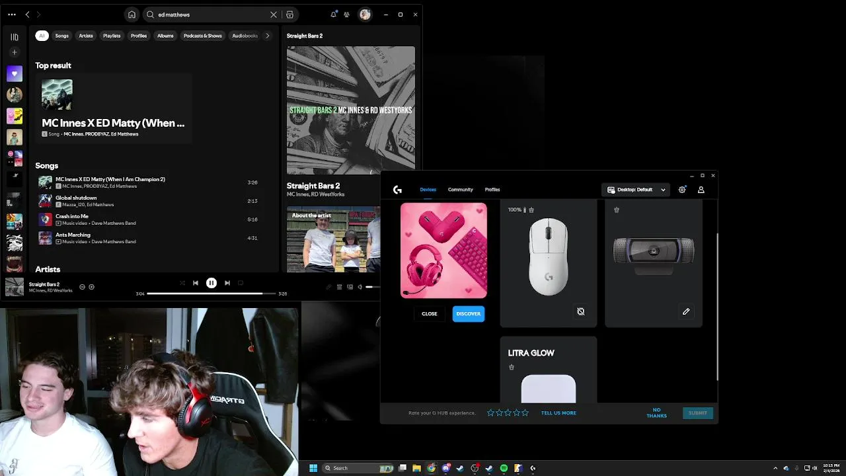Pause the current Spotify track
The width and height of the screenshot is (846, 476).
(x=211, y=283)
